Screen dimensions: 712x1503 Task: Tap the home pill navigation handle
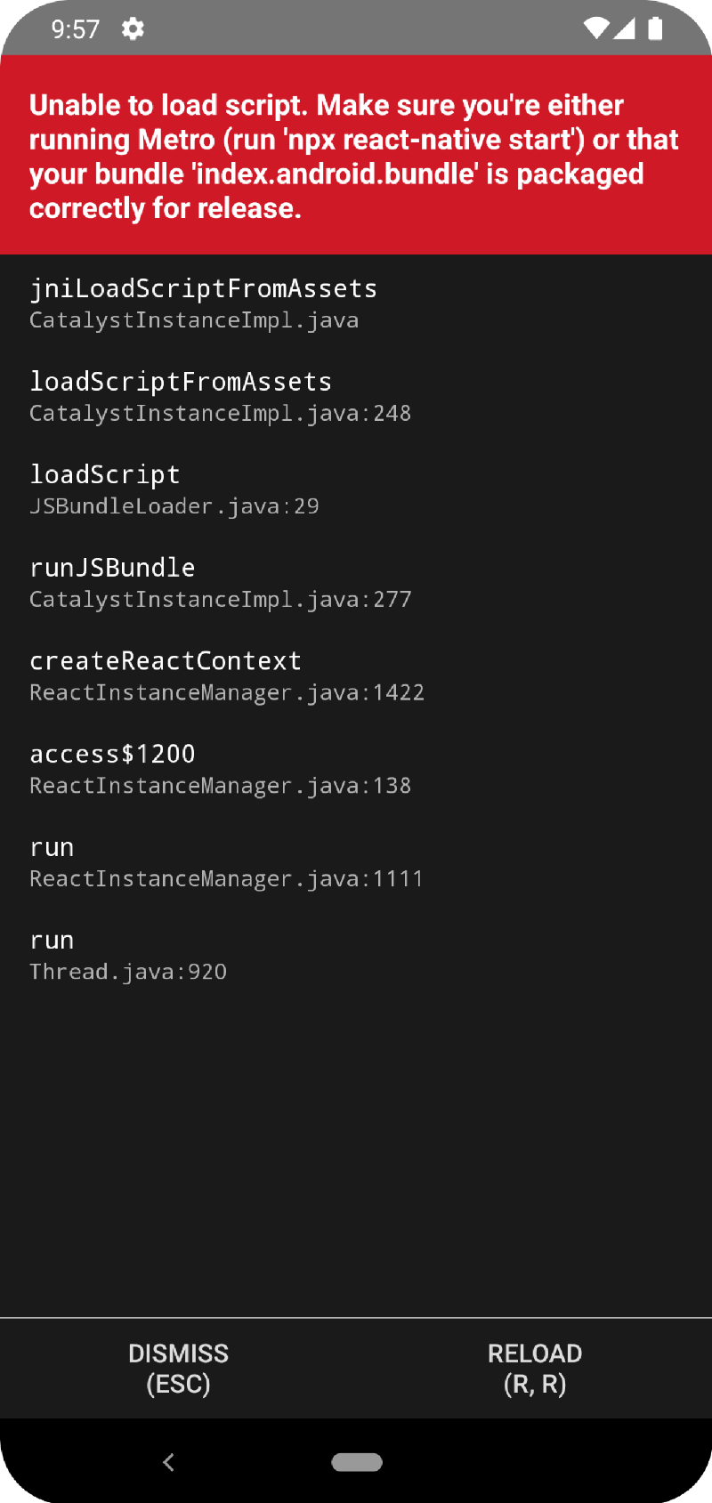[357, 1462]
